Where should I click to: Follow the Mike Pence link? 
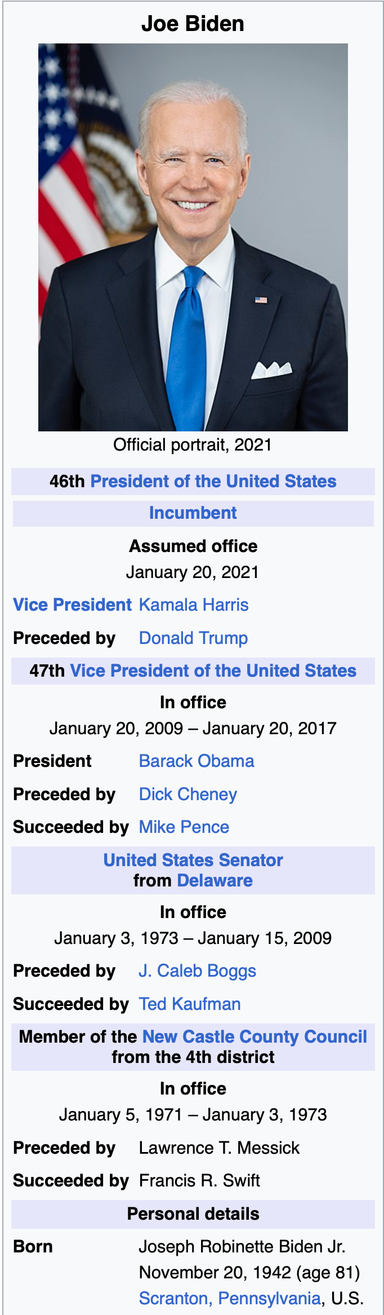(184, 827)
